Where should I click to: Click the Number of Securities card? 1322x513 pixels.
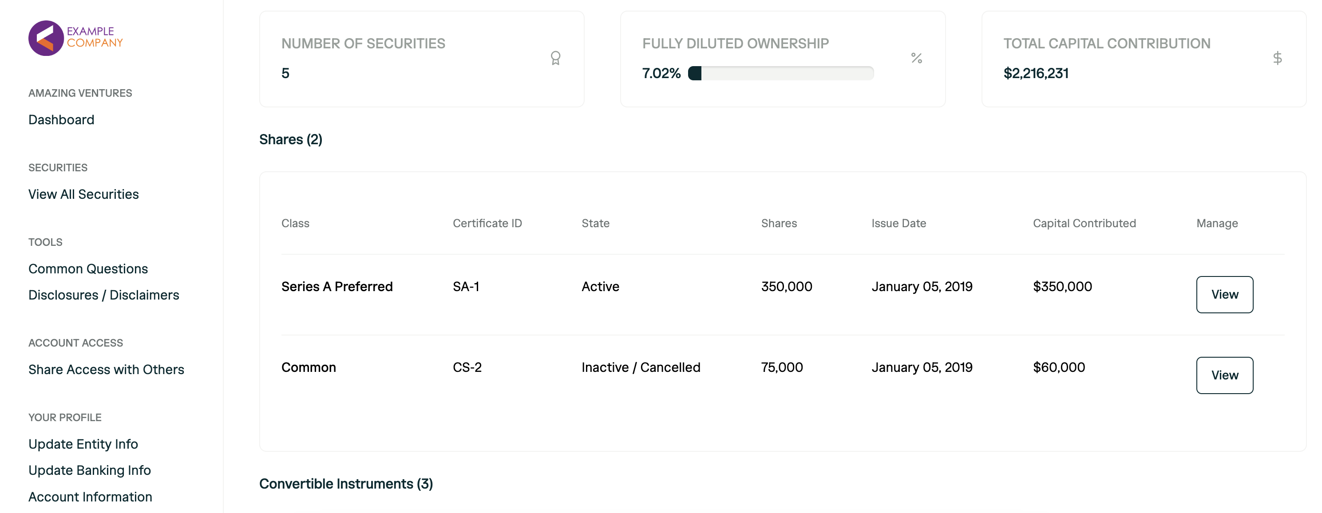point(421,59)
